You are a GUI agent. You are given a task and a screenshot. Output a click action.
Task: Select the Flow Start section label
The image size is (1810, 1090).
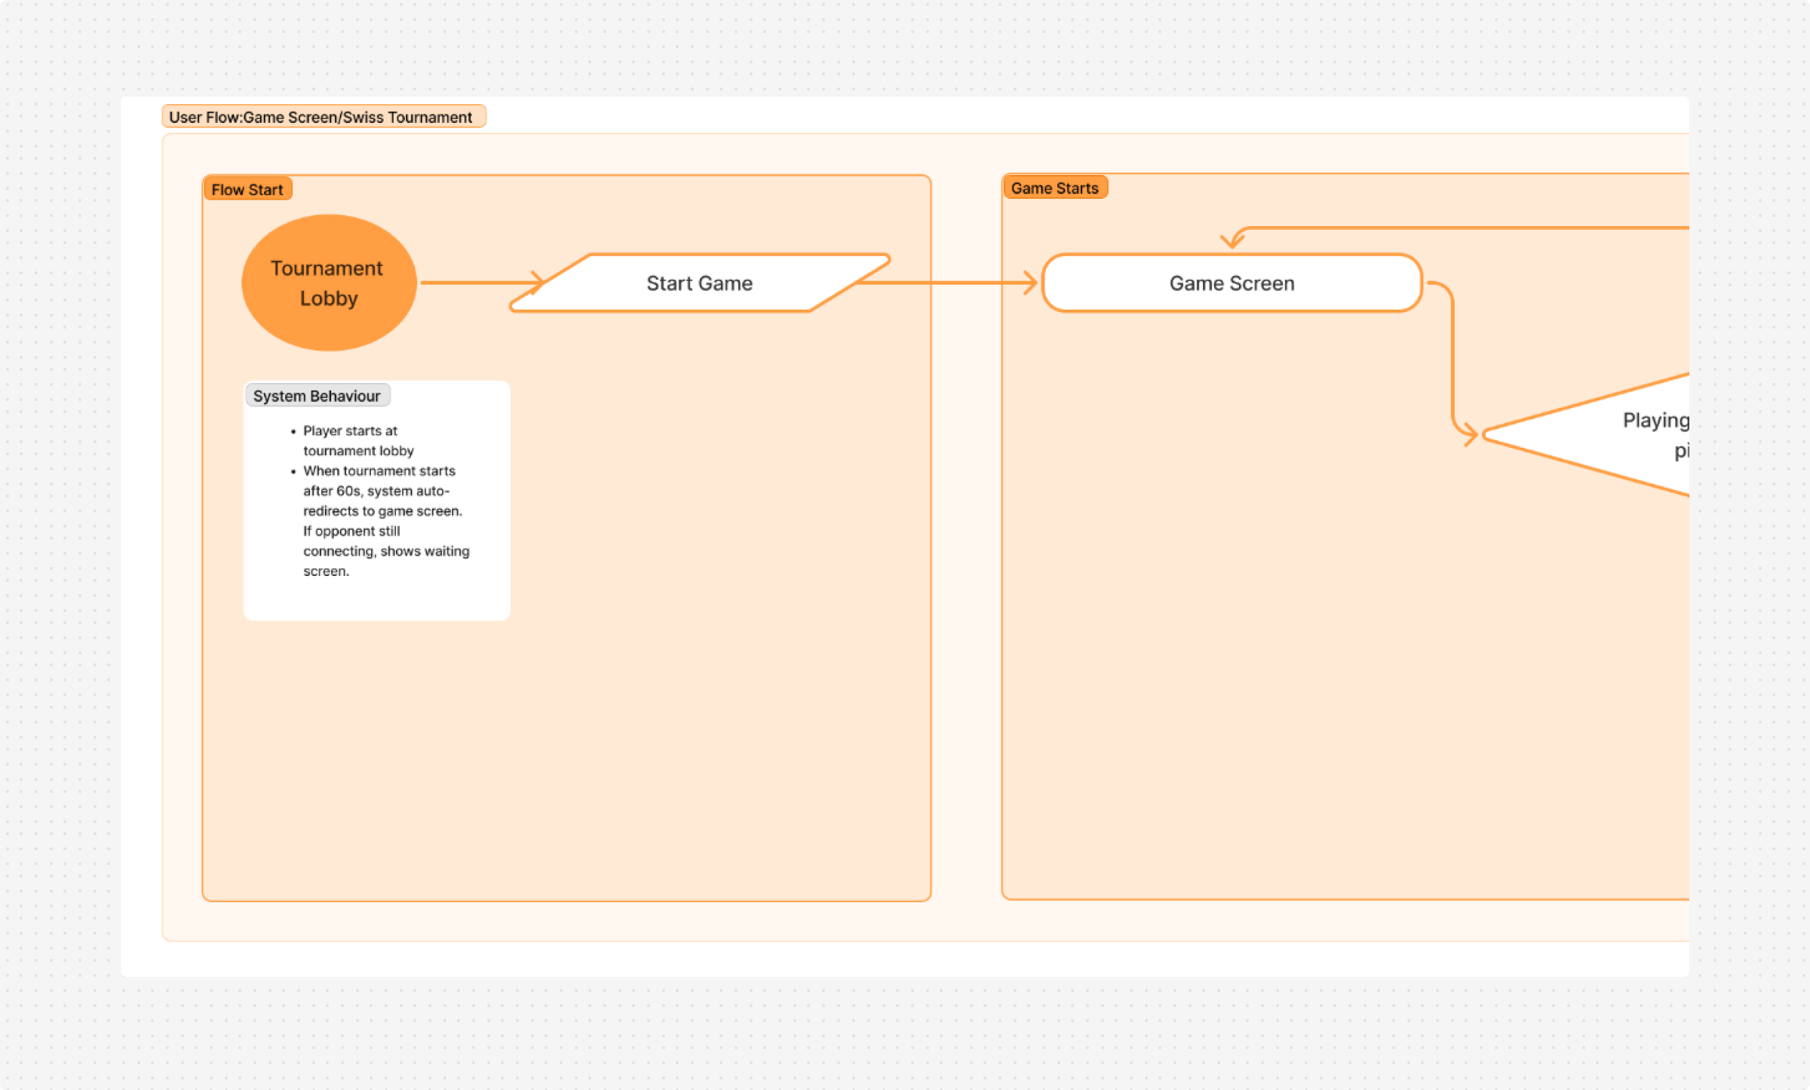[x=247, y=189]
